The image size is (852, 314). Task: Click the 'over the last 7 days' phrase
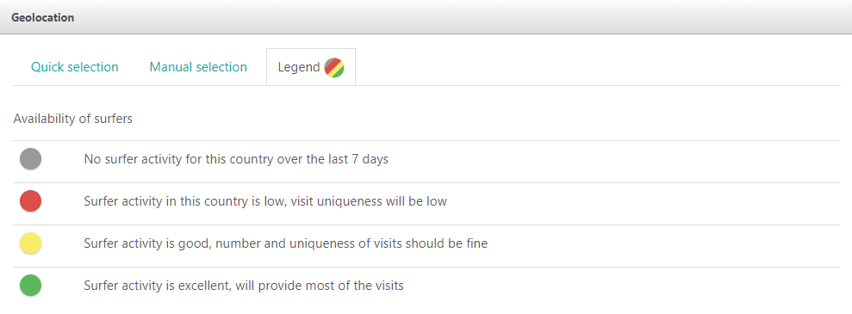(333, 159)
